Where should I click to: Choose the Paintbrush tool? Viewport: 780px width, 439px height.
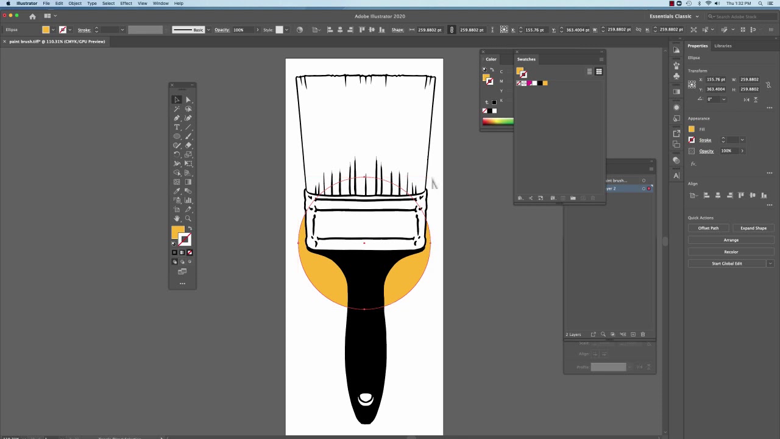[x=188, y=136]
